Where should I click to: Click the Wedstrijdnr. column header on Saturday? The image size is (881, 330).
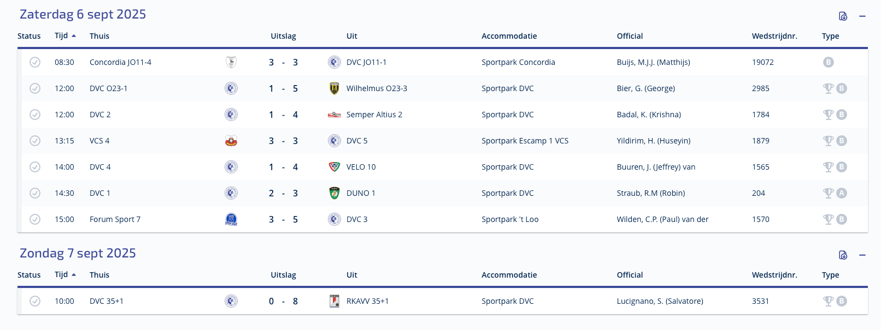click(774, 36)
